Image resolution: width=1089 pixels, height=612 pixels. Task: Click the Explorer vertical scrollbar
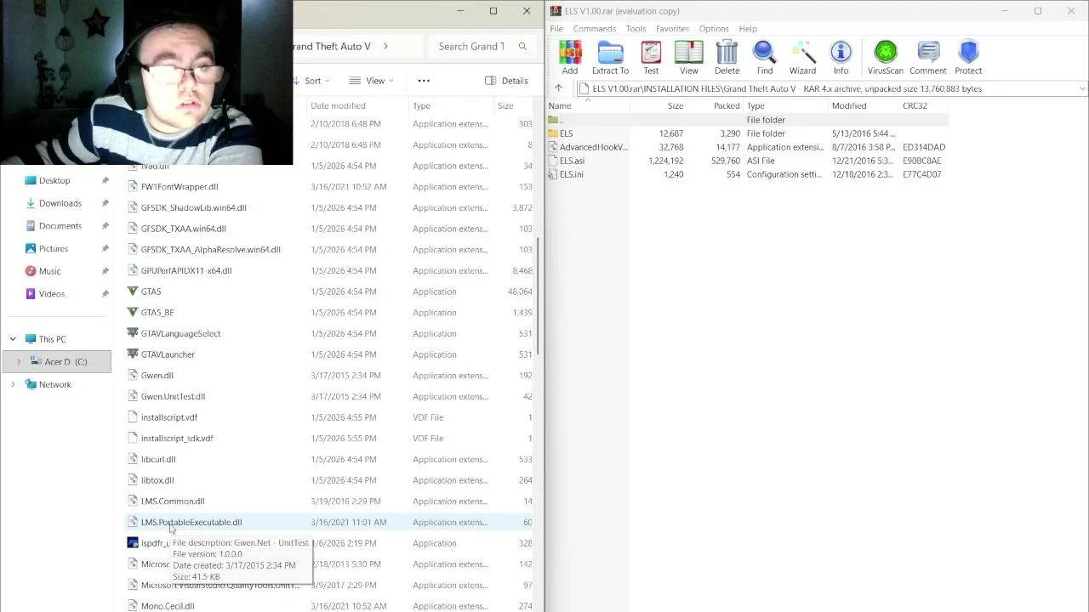[539, 295]
